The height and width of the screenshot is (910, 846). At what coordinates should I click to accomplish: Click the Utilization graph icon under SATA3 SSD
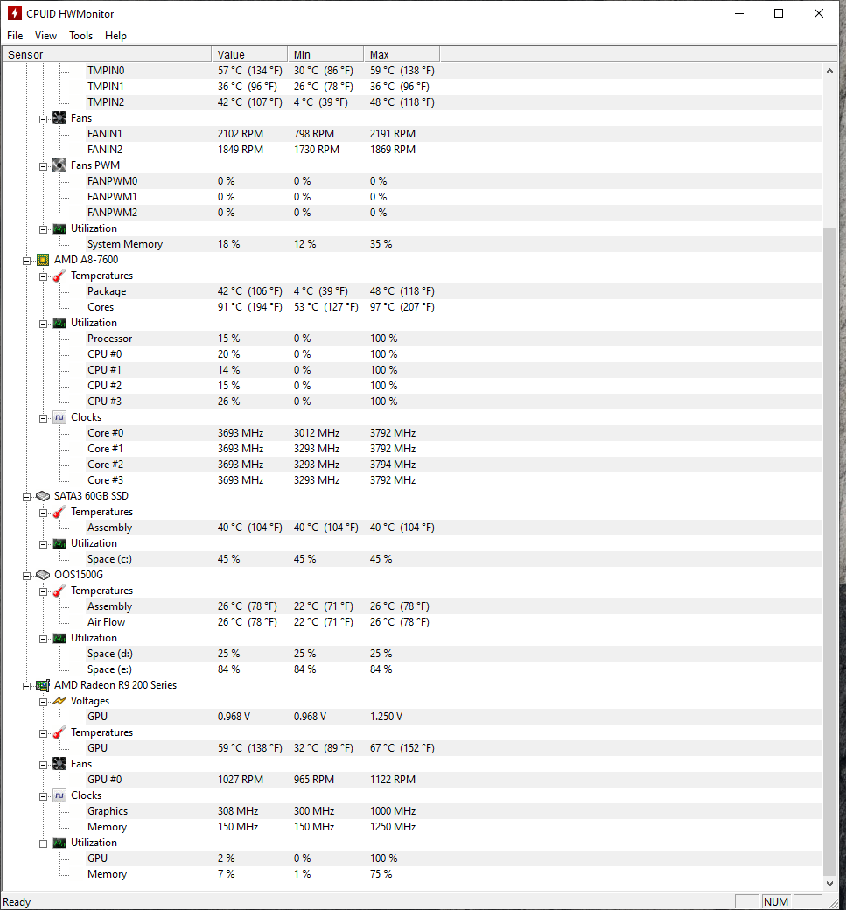click(59, 543)
